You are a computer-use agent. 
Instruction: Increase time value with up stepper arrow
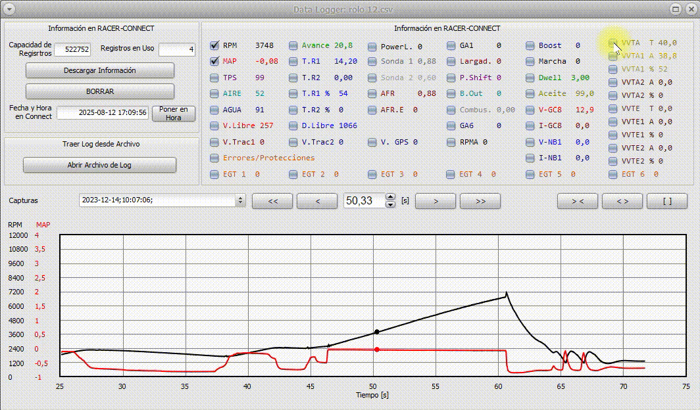[390, 197]
